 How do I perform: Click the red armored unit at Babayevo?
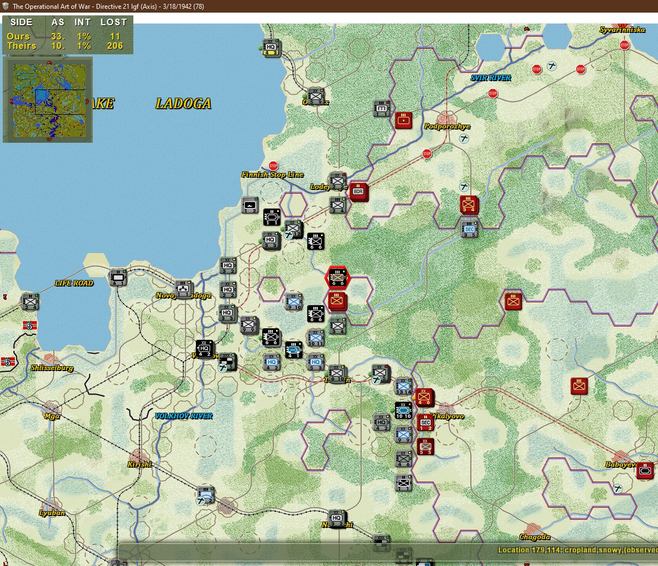[x=645, y=470]
